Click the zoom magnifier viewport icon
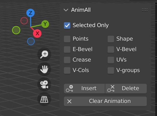The height and width of the screenshot is (116, 157). point(44,54)
